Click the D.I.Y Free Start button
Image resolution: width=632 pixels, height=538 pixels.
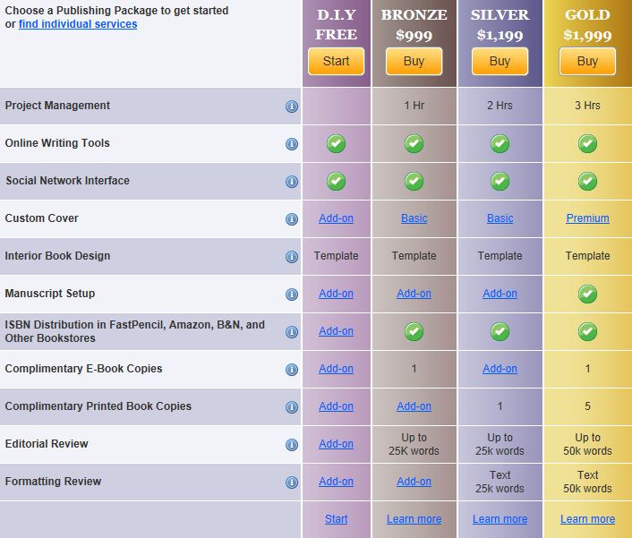click(336, 61)
